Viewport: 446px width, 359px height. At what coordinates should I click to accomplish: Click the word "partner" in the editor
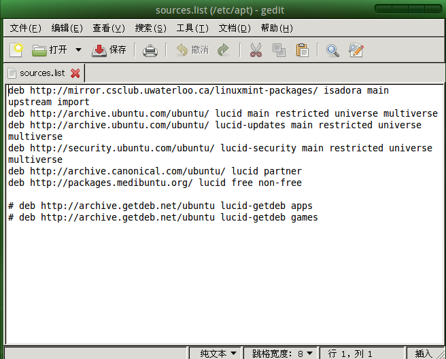[x=283, y=171]
